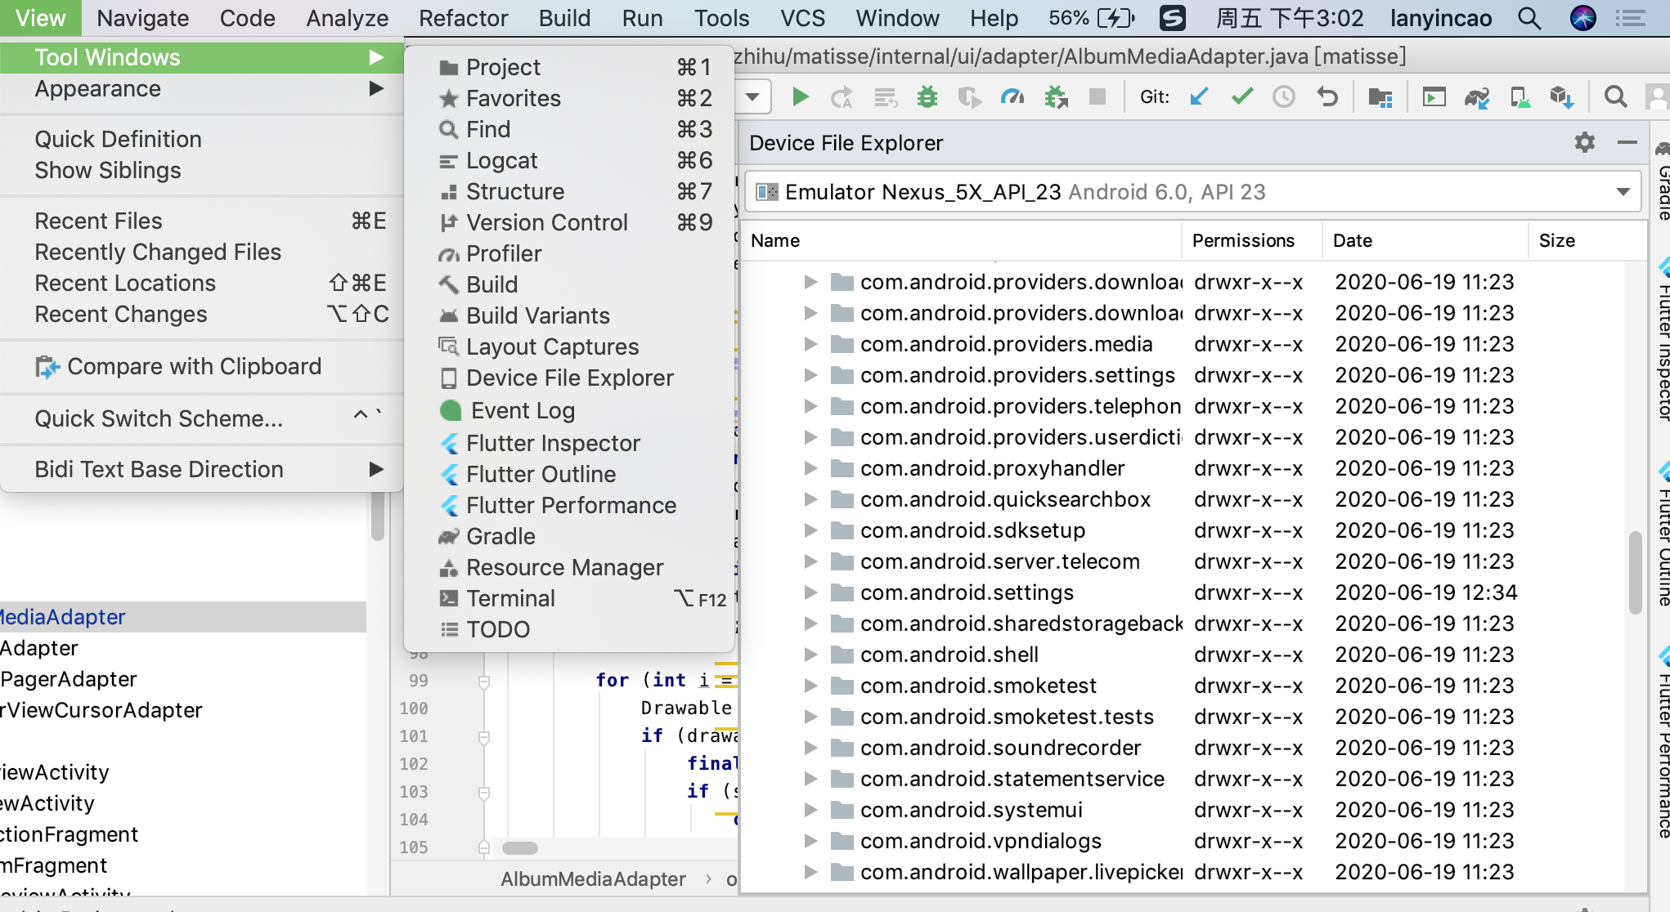The height and width of the screenshot is (912, 1670).
Task: Open the Emulator Nexus_5X_API_23 device dropdown
Action: tap(1623, 191)
